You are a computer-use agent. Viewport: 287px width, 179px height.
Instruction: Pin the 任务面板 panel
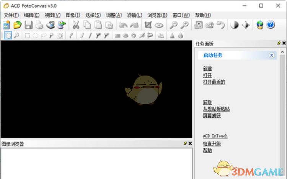279,43
